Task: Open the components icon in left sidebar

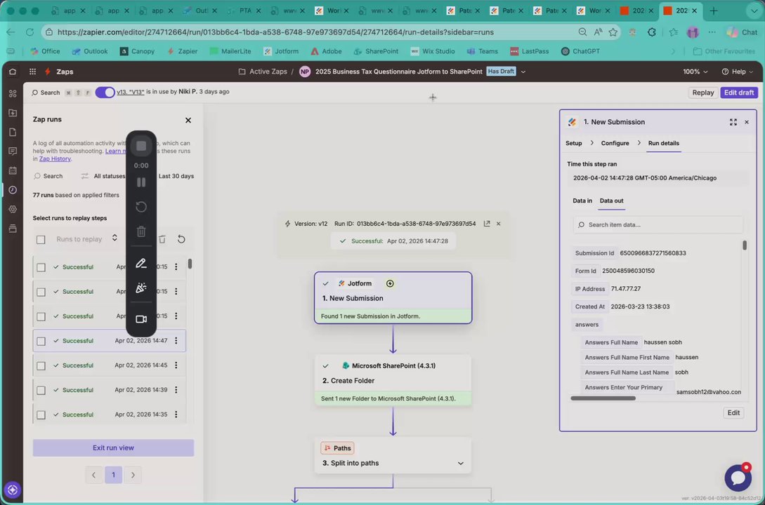Action: click(13, 93)
